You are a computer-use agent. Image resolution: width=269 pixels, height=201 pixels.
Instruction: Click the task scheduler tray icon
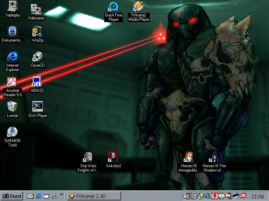186,196
